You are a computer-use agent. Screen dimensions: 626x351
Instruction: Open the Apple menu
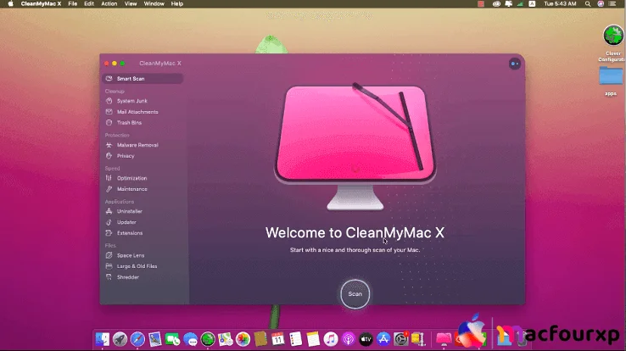pyautogui.click(x=11, y=3)
